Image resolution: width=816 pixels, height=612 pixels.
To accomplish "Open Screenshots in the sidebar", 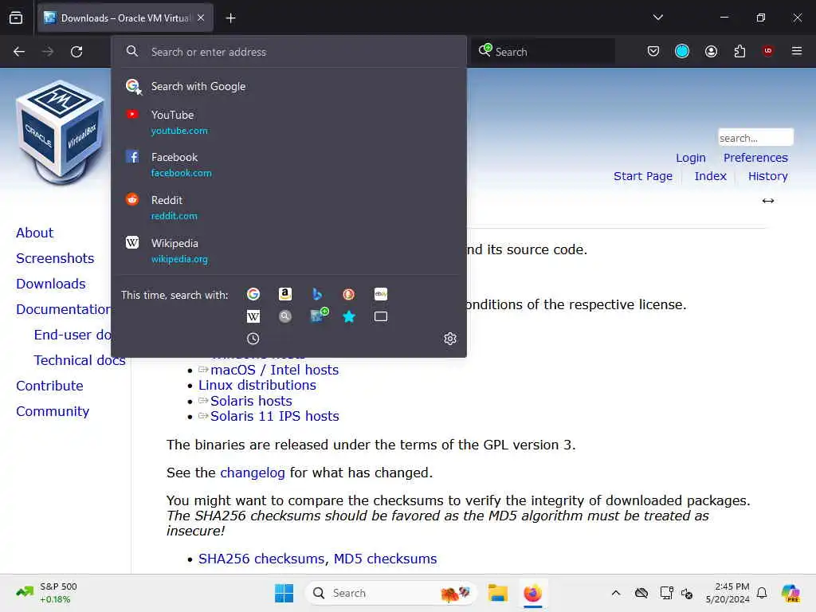I will coord(55,258).
